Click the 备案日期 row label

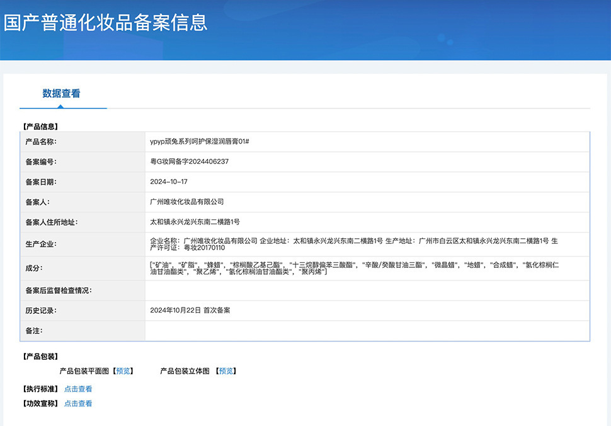tap(41, 182)
